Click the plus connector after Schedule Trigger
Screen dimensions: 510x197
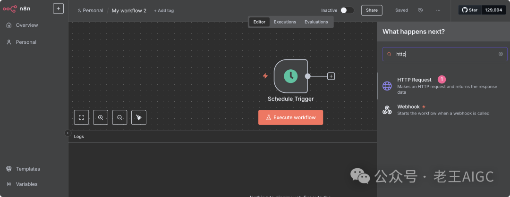(x=331, y=76)
